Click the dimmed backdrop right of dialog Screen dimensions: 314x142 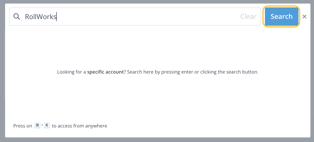coord(312,71)
